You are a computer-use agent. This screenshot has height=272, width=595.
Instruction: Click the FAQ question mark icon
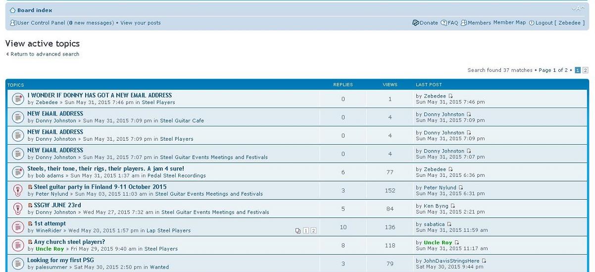coord(444,23)
